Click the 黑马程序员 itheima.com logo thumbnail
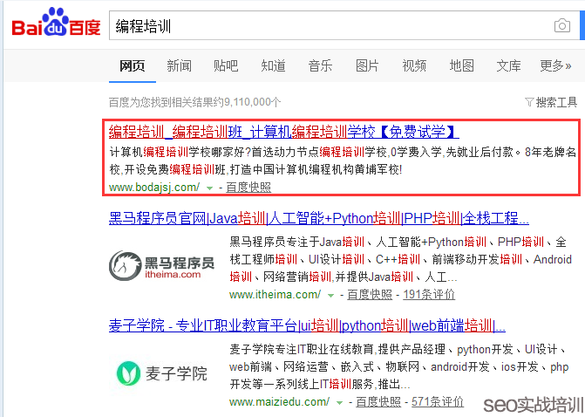585x417 pixels. [162, 265]
